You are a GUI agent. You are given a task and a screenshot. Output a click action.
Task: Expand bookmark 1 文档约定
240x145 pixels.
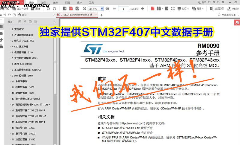click(10, 29)
